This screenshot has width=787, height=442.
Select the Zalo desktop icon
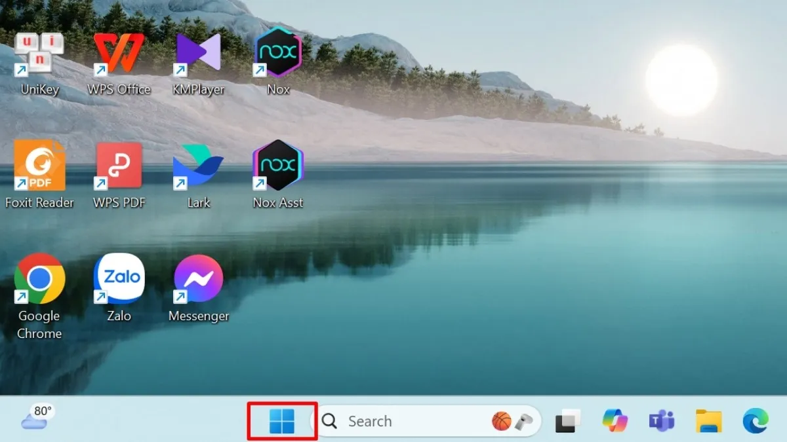119,279
